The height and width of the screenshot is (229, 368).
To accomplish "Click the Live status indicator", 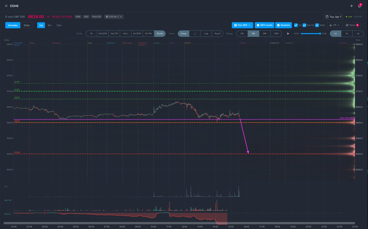I will [349, 17].
